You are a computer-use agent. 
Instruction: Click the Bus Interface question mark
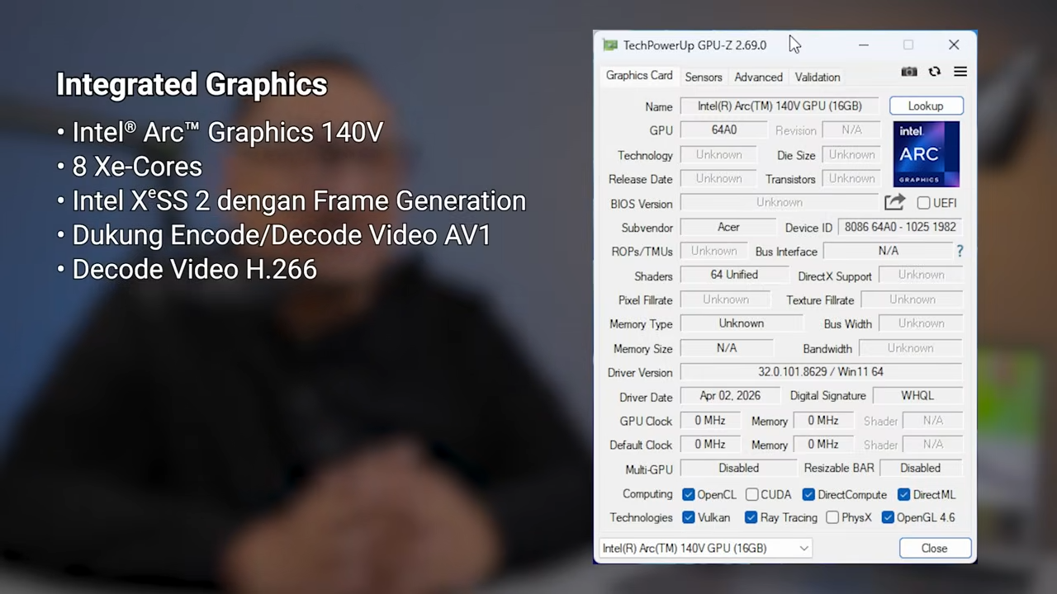tap(959, 251)
